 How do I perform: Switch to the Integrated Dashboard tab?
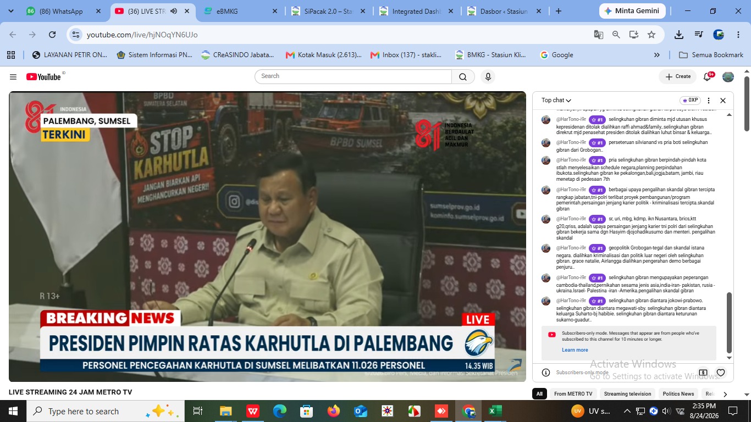416,11
